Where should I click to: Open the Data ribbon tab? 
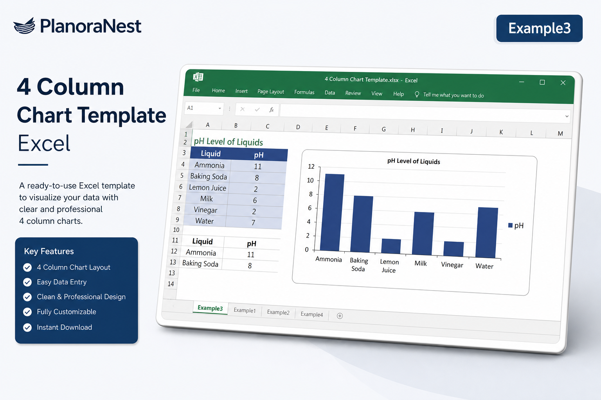(x=330, y=93)
